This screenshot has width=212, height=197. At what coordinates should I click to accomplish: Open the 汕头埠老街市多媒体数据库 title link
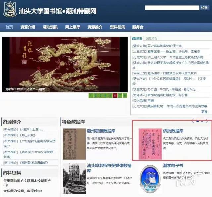point(109,168)
